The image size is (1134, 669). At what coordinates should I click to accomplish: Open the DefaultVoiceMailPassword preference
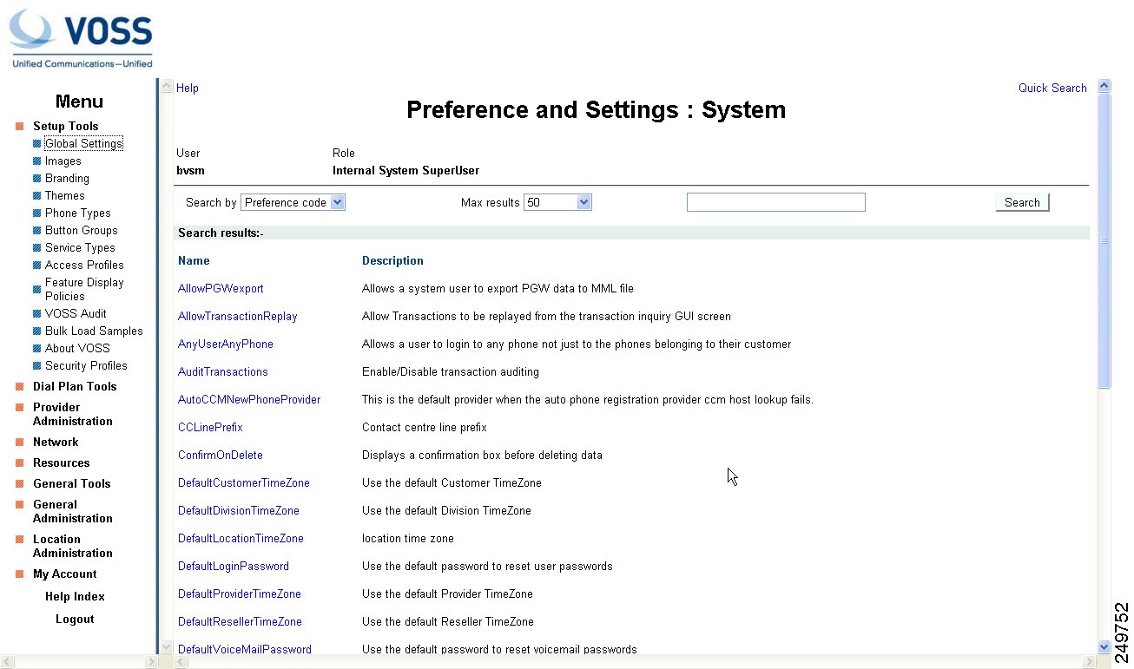point(245,649)
